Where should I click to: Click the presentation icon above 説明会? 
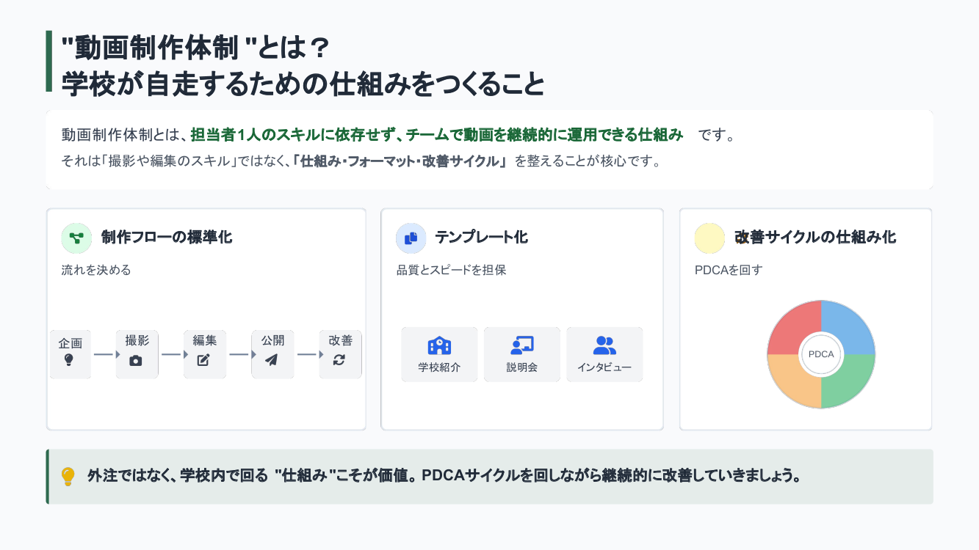[521, 345]
